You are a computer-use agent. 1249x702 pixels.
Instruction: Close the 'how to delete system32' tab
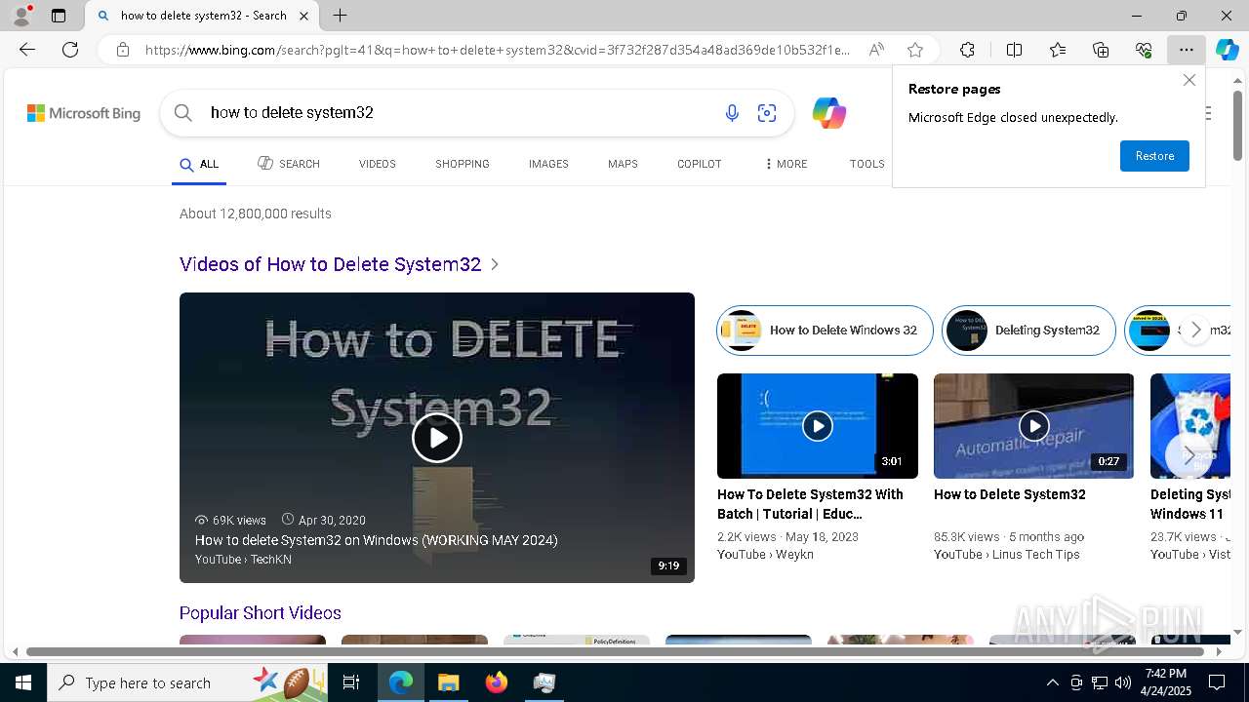(x=303, y=16)
